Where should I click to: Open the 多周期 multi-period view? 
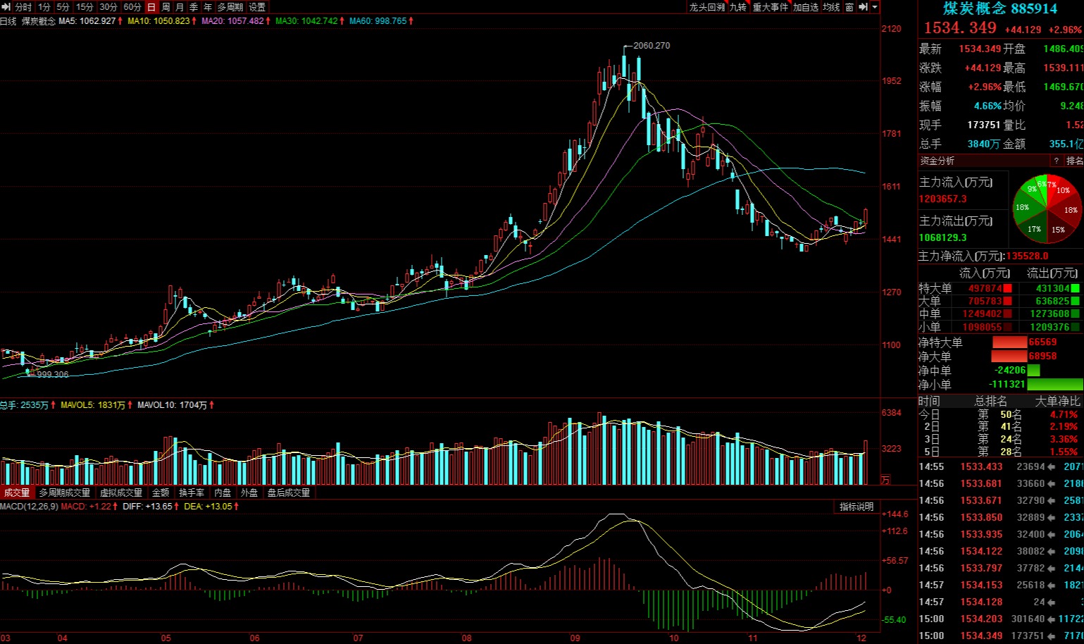point(230,7)
